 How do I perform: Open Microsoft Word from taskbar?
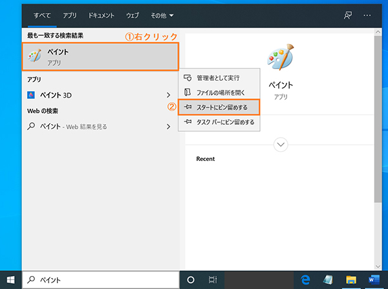(374, 280)
